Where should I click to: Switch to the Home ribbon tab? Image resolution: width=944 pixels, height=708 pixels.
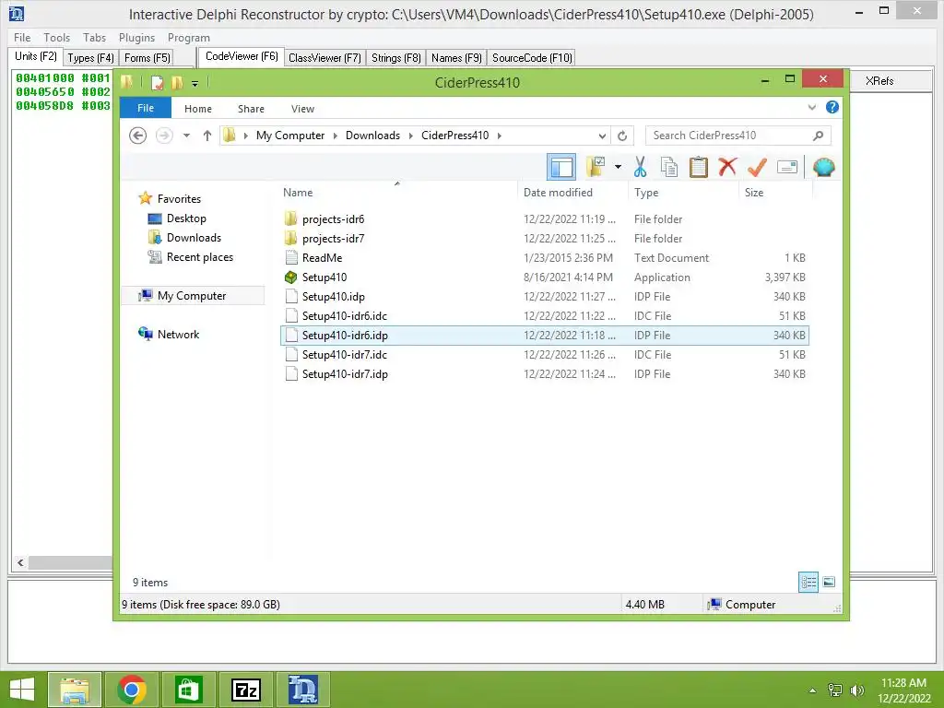click(x=198, y=109)
